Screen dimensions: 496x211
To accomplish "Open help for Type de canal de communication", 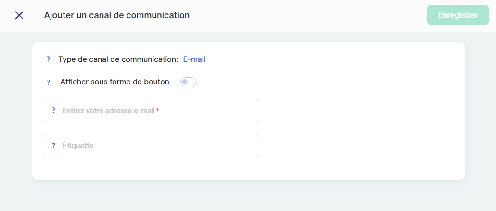I will click(48, 59).
